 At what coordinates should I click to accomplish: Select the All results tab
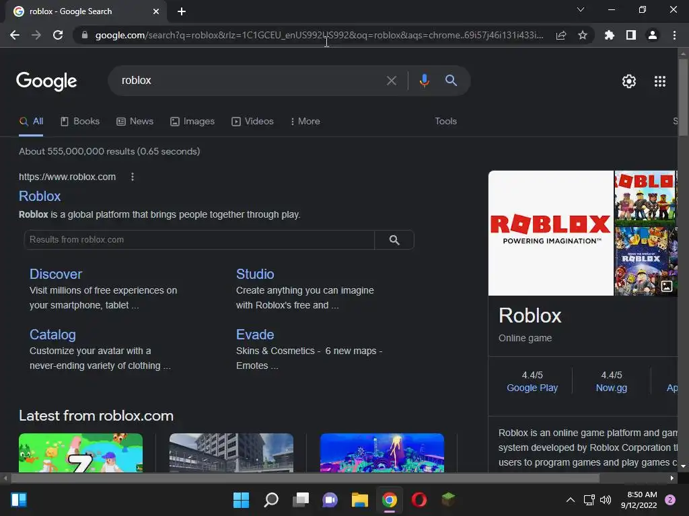(x=31, y=122)
